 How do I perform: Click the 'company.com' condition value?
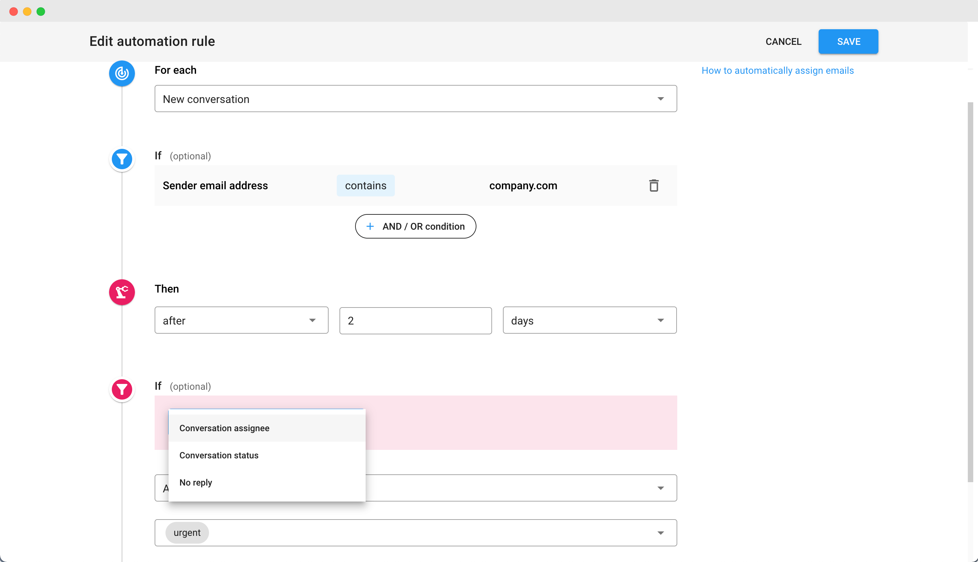pos(523,186)
